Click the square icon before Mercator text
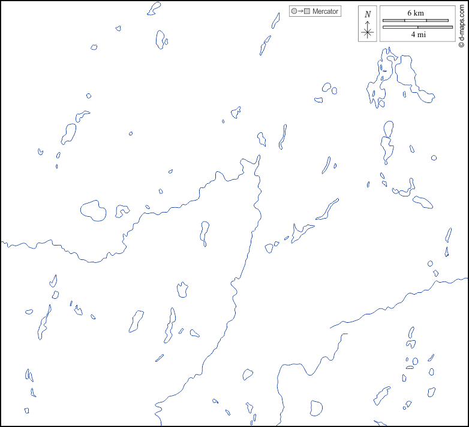This screenshot has height=427, width=469. point(307,11)
